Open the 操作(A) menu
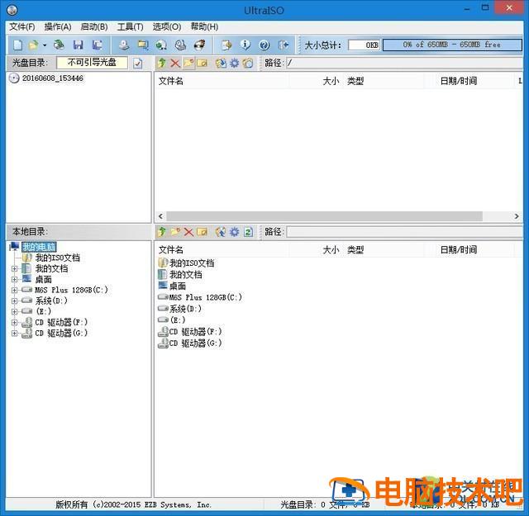529x516 pixels. click(58, 26)
